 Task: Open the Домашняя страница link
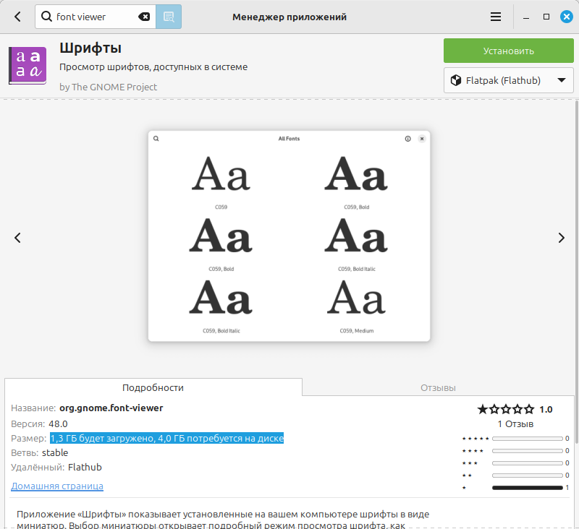pos(57,486)
